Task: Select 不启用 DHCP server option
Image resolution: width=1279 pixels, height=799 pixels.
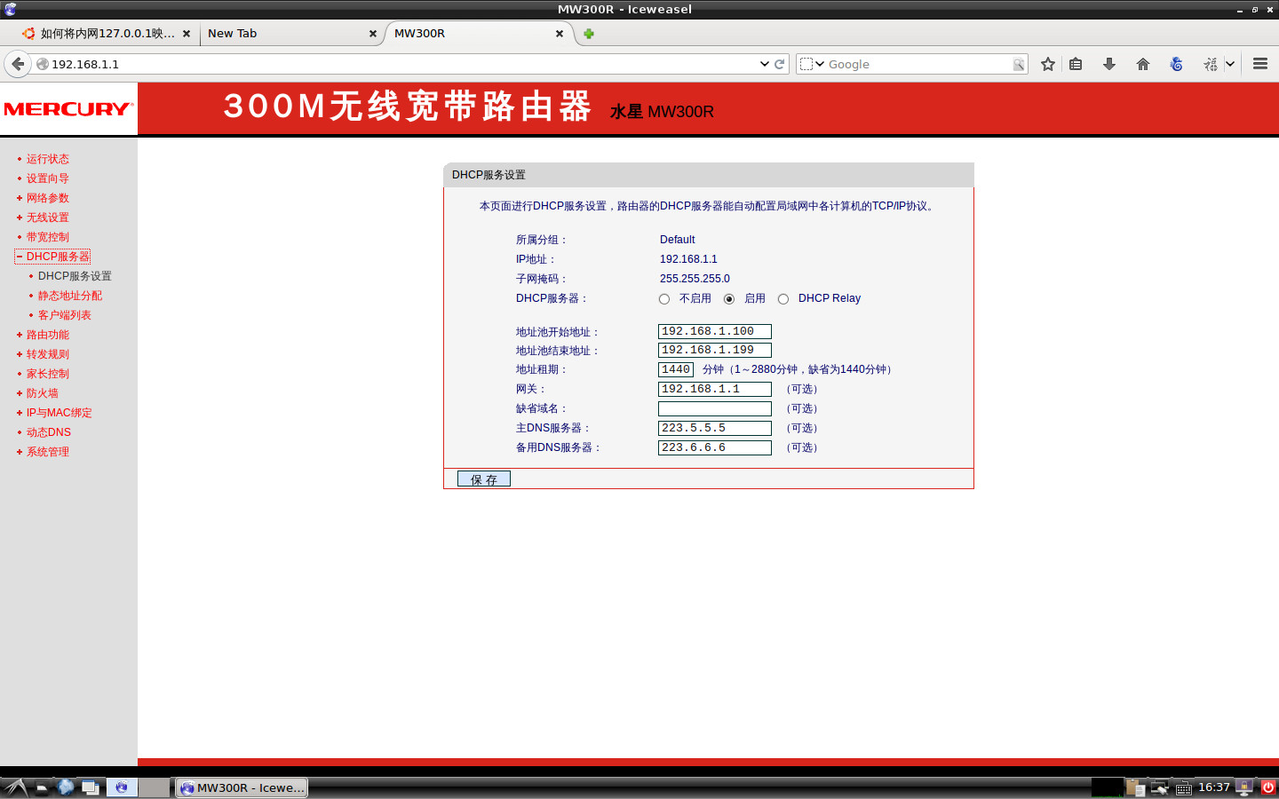Action: pyautogui.click(x=664, y=299)
